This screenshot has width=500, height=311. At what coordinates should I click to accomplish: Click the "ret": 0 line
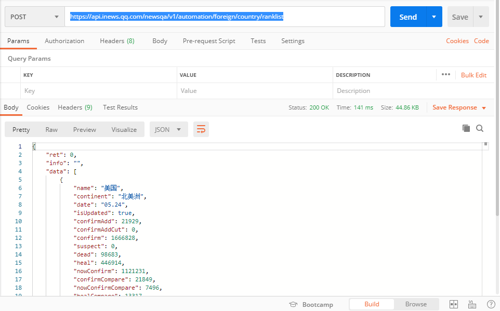[x=61, y=155]
